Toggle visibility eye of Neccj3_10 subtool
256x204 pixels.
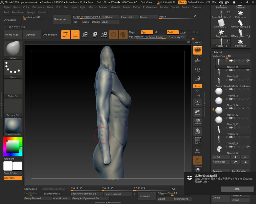click(247, 147)
